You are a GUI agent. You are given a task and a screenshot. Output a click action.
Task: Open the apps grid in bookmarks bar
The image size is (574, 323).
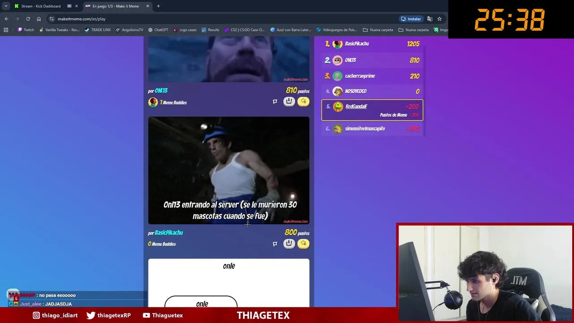pos(6,30)
